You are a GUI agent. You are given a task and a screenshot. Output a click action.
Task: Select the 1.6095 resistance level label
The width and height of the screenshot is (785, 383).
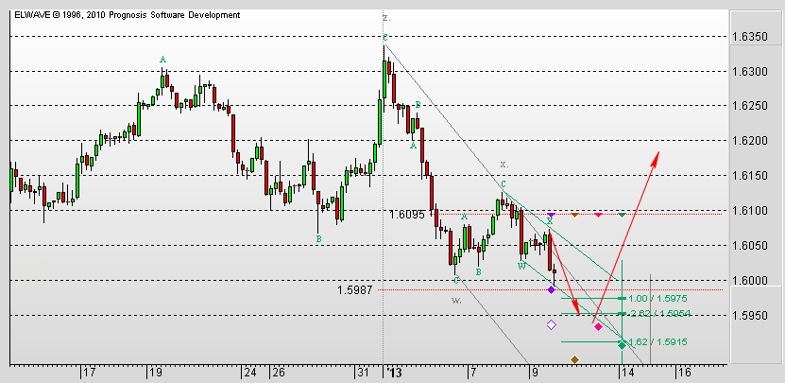tap(408, 215)
